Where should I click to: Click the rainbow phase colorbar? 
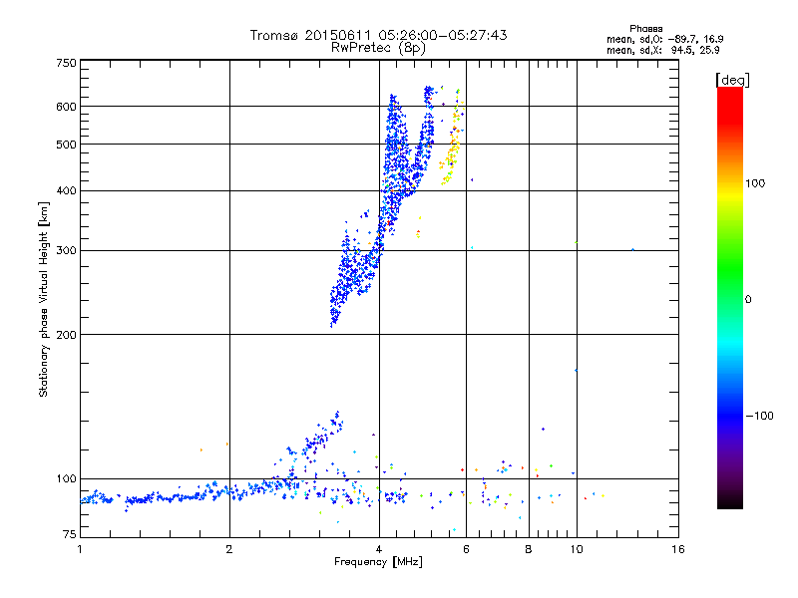tap(730, 297)
